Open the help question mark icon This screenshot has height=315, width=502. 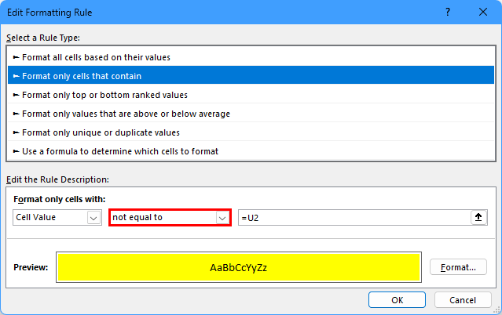pyautogui.click(x=448, y=12)
